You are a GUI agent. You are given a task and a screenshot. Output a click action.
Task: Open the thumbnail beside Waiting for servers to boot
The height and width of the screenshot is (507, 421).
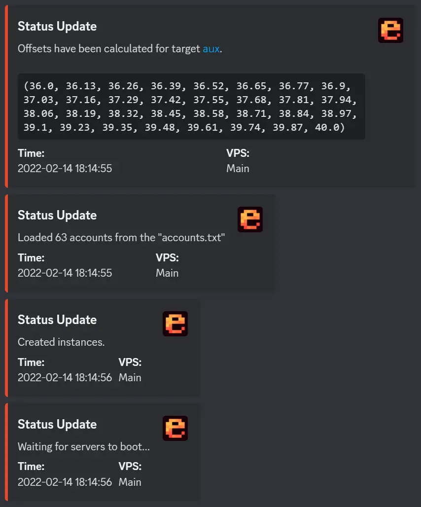coord(175,428)
